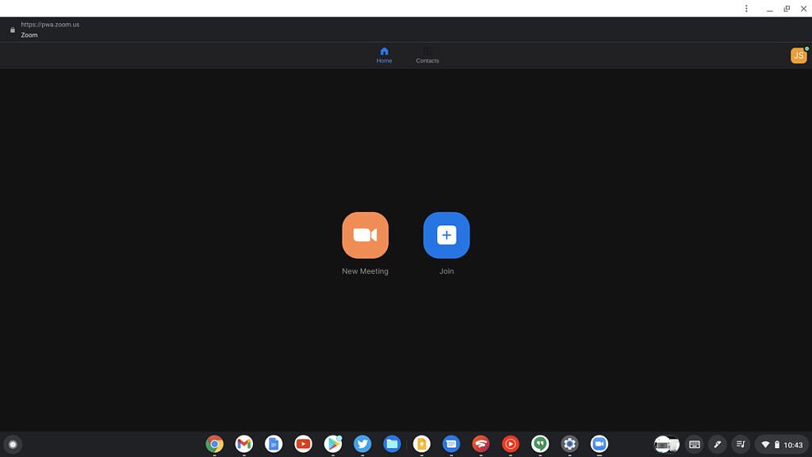Open the Files app
This screenshot has height=457, width=812.
point(392,444)
